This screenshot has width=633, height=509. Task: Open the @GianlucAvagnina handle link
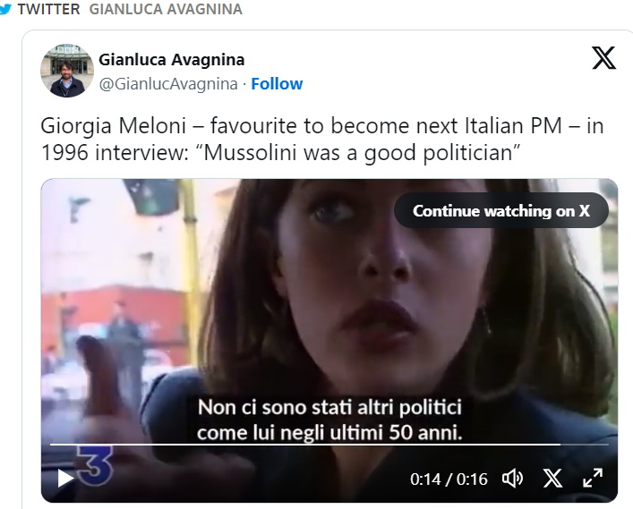[x=168, y=84]
